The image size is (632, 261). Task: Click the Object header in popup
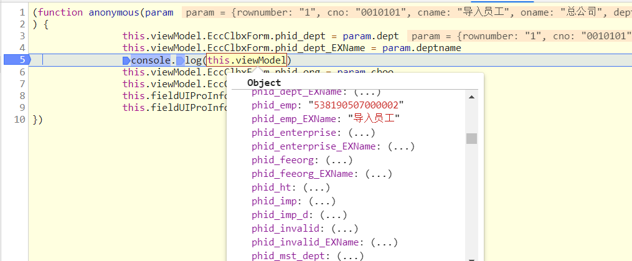(x=264, y=83)
